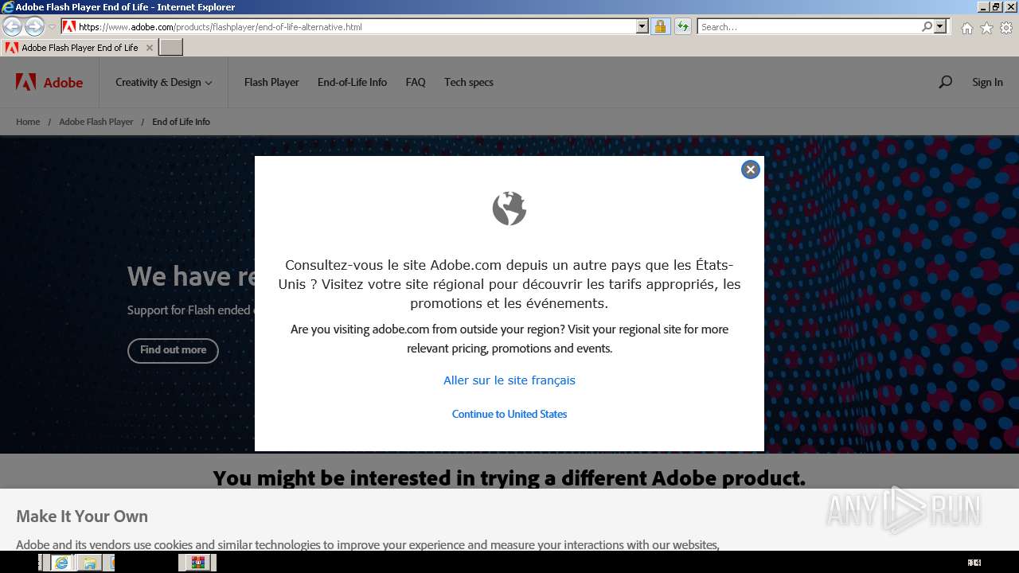Click the 'Find out more' button
1019x573 pixels.
[173, 350]
